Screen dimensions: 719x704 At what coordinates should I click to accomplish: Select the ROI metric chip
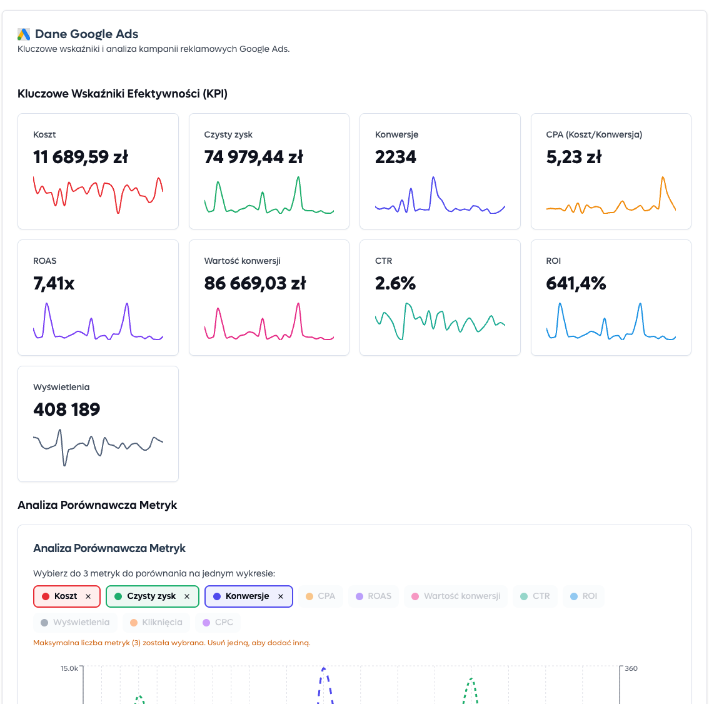pos(583,596)
